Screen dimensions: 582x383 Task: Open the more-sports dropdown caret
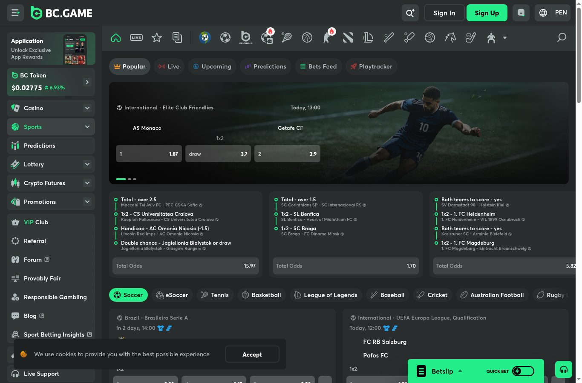point(505,37)
